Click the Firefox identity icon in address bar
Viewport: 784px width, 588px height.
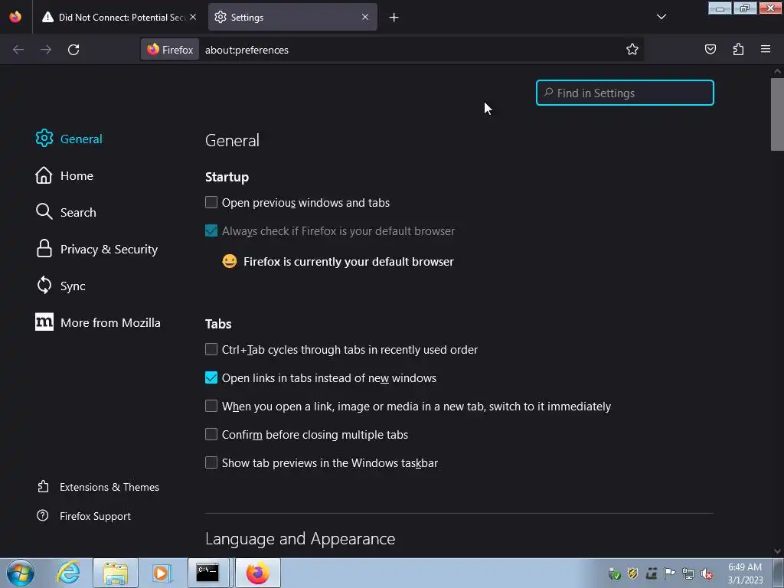click(x=170, y=50)
